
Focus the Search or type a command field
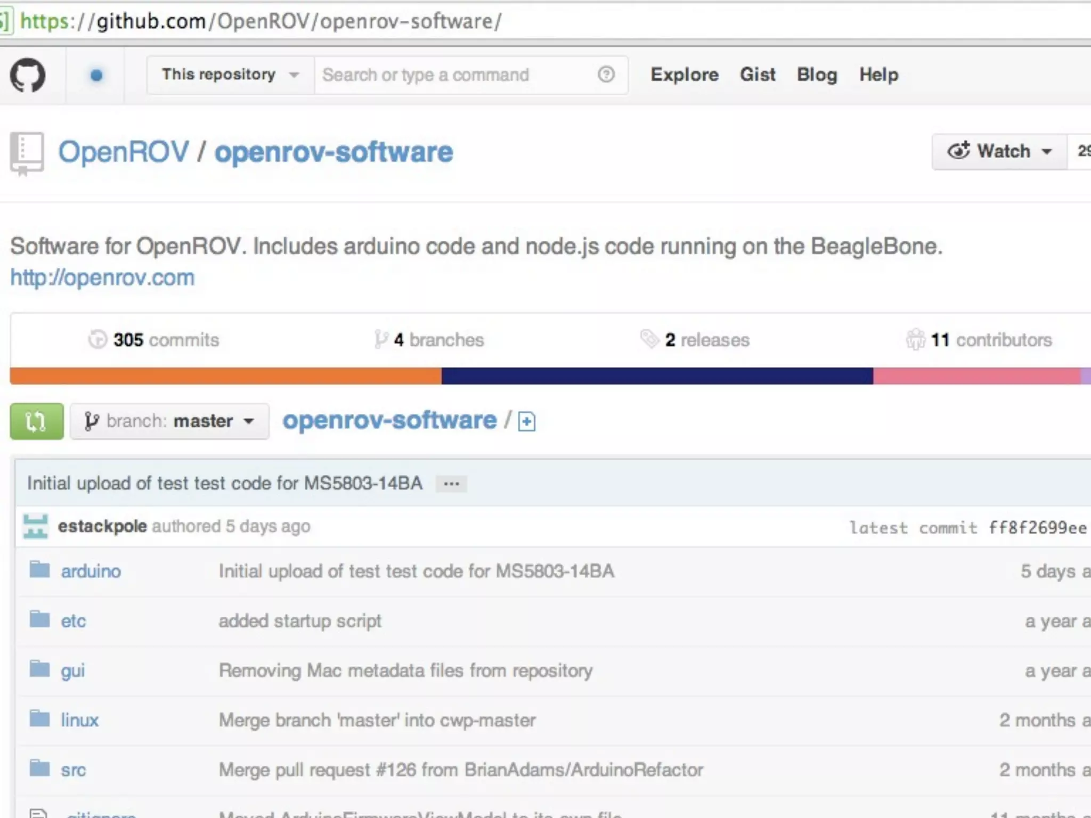tap(453, 75)
